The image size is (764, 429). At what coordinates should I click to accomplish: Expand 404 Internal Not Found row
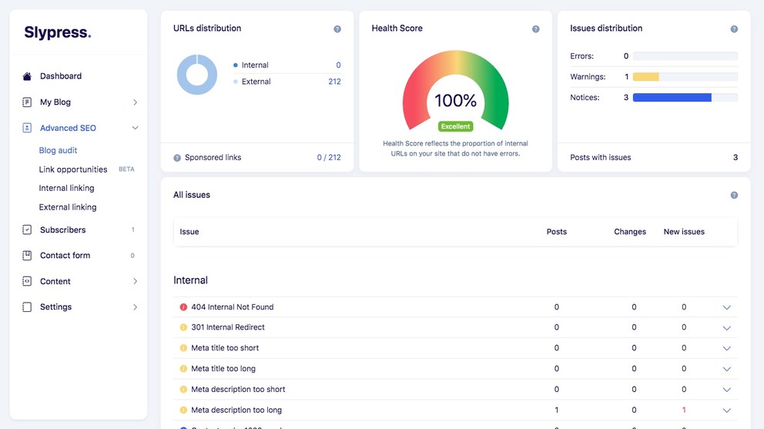726,307
